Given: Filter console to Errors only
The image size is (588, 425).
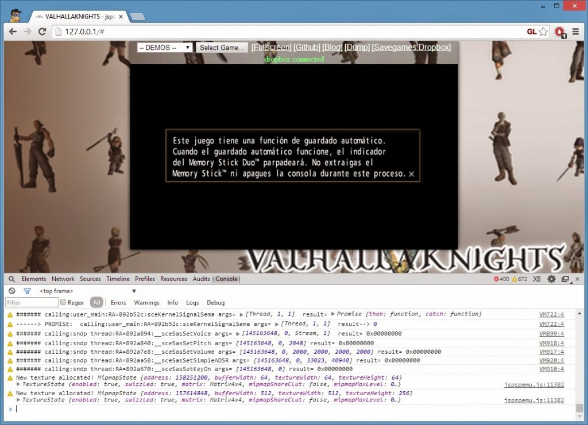Looking at the screenshot, I should point(118,303).
